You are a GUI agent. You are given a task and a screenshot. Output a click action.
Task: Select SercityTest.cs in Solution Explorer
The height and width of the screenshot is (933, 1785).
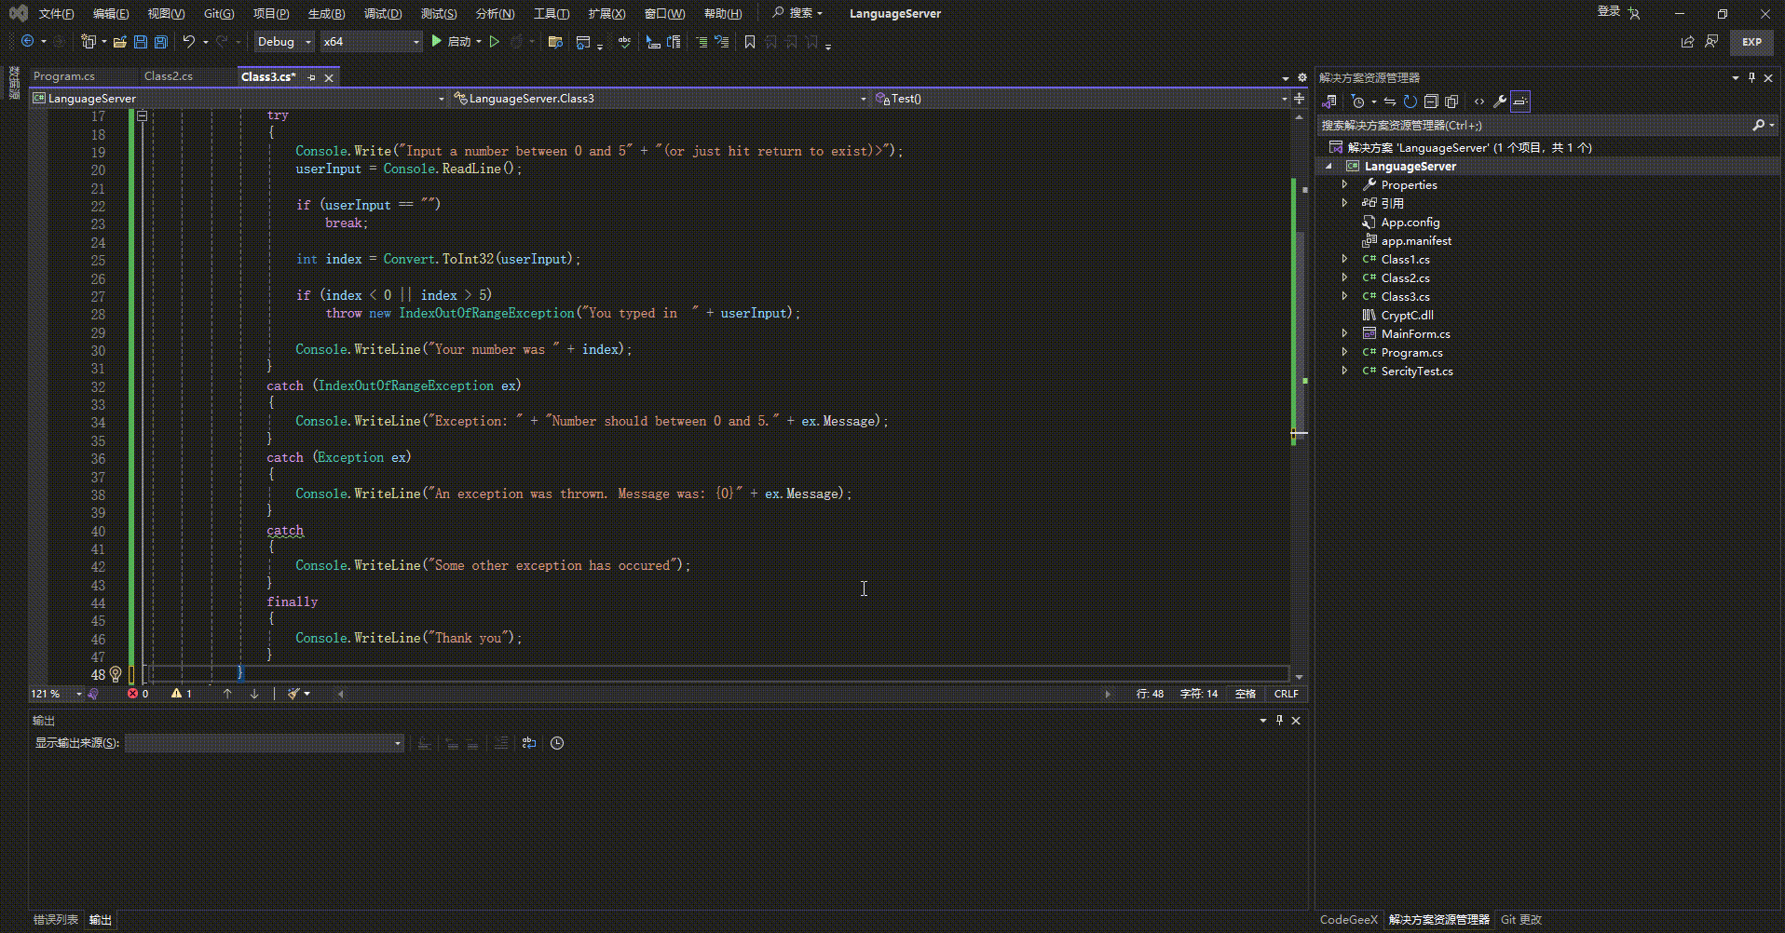coord(1416,371)
